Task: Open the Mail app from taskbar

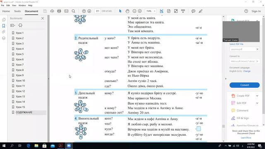Action: 53,146
